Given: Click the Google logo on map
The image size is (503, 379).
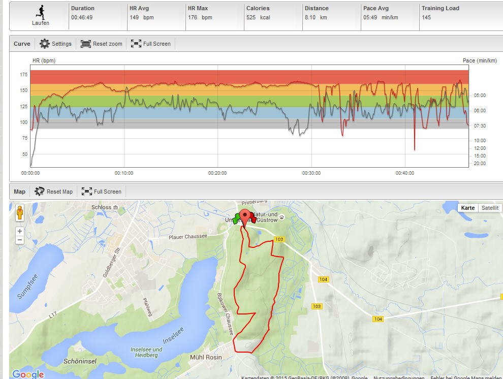Looking at the screenshot, I should click(x=28, y=374).
